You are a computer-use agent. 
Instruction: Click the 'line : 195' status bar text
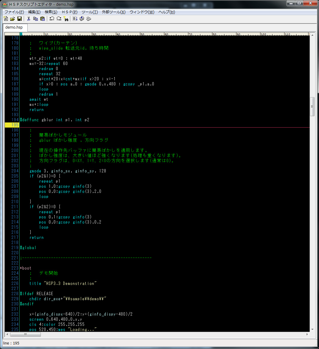point(11,343)
